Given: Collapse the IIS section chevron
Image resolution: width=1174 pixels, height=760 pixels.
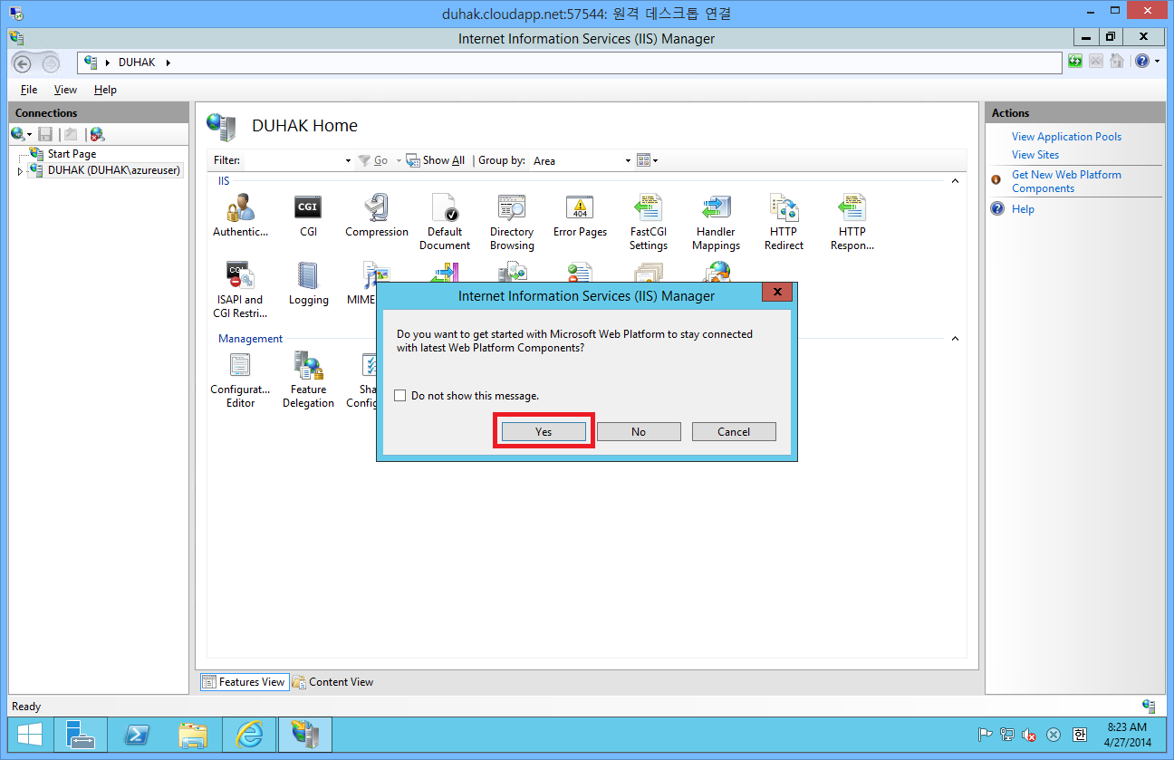Looking at the screenshot, I should (x=955, y=181).
